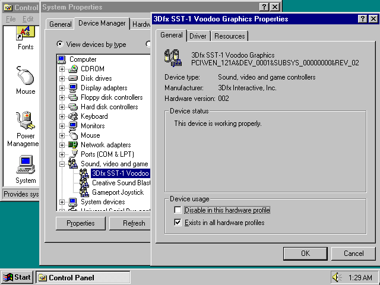Select View devices by type radio button
Screen dimensions: 380x285
coord(59,45)
